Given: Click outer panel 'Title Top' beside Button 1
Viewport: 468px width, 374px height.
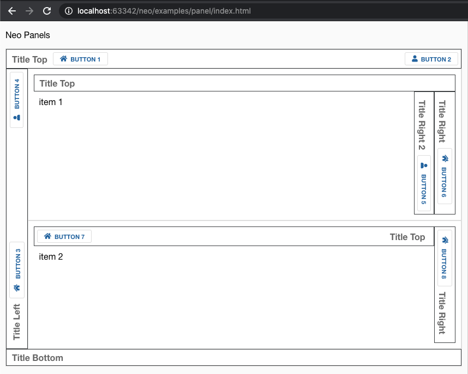Looking at the screenshot, I should tap(29, 59).
